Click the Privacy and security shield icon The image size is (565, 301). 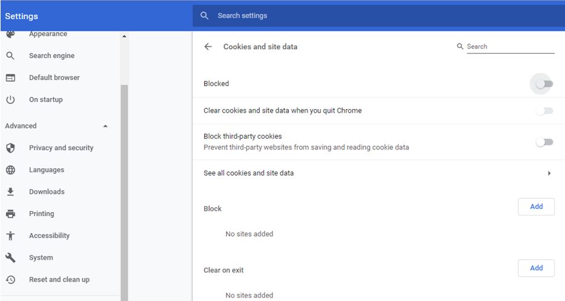point(10,148)
